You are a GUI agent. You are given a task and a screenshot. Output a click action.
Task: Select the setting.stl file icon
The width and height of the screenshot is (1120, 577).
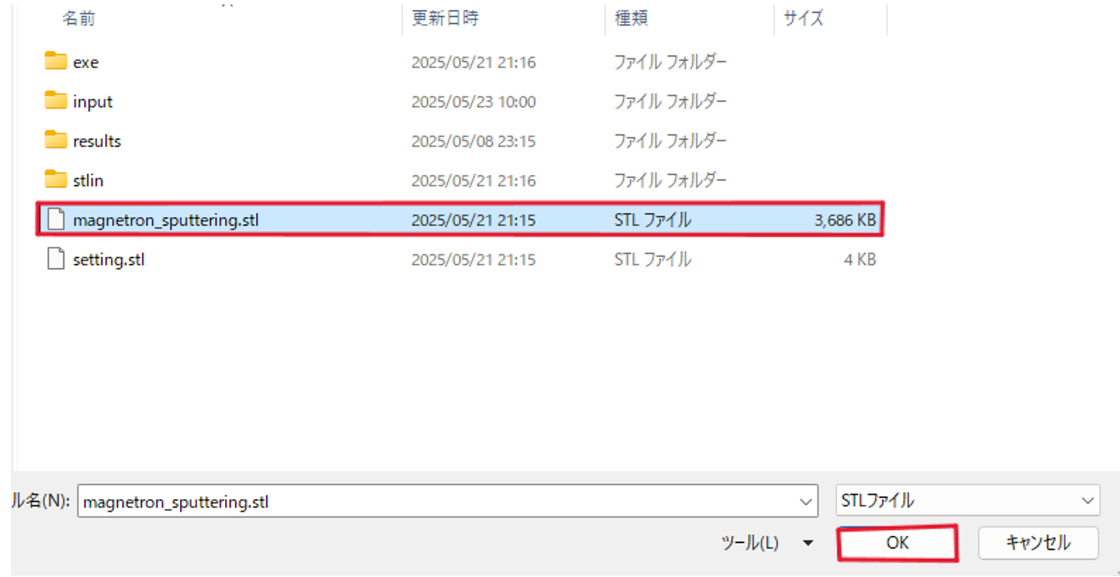click(x=56, y=259)
